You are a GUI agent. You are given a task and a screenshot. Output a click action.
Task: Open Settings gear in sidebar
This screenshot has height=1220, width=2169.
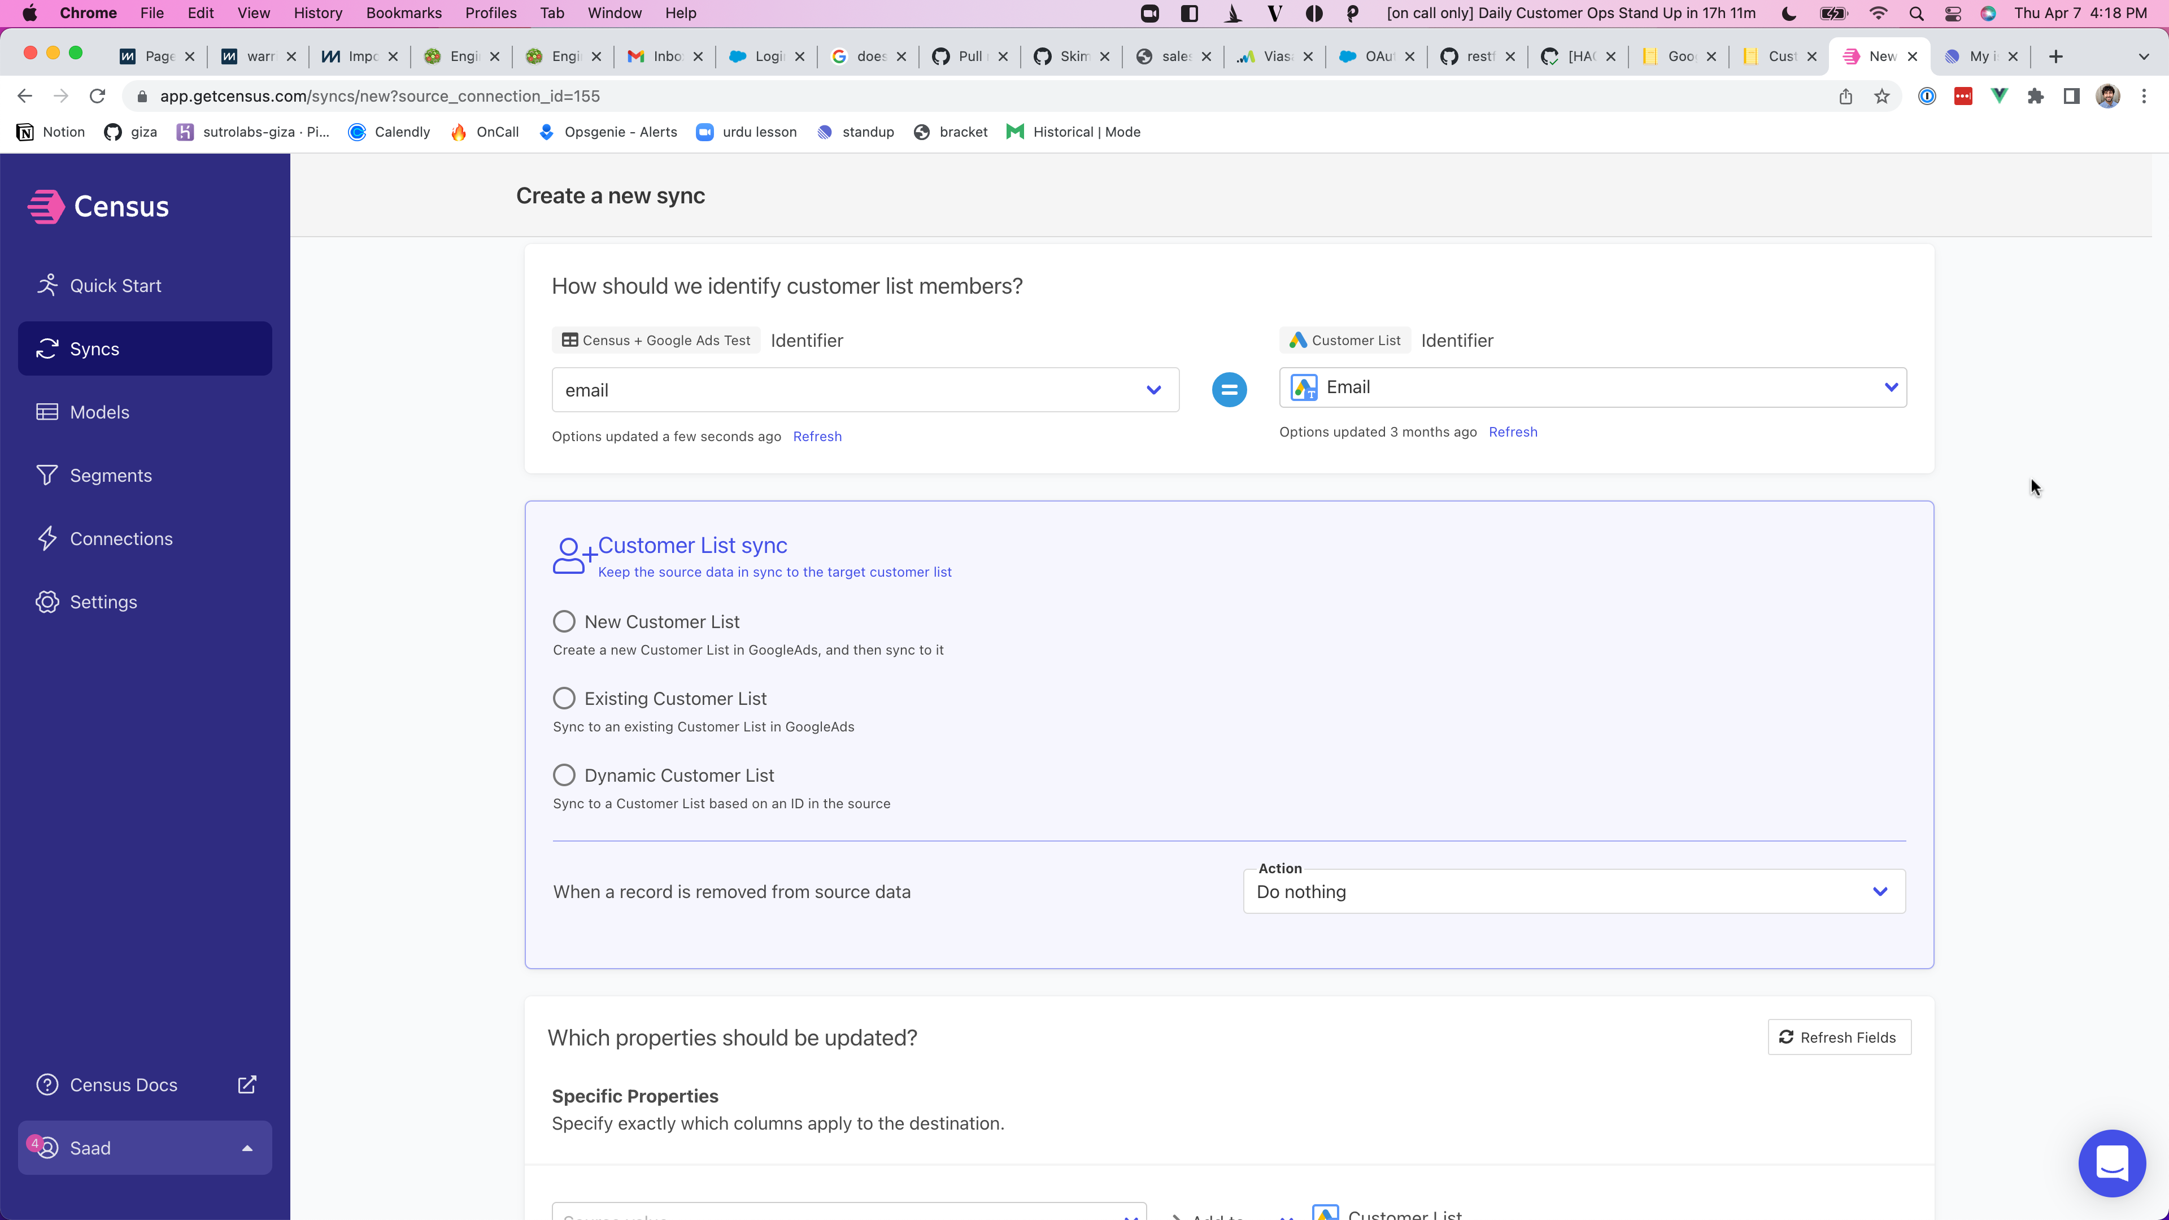[x=103, y=601]
